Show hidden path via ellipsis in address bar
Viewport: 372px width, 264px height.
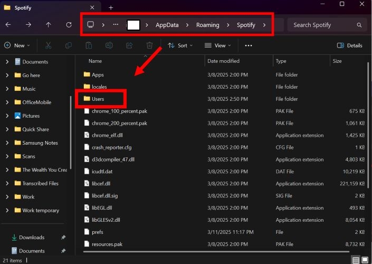(x=116, y=25)
